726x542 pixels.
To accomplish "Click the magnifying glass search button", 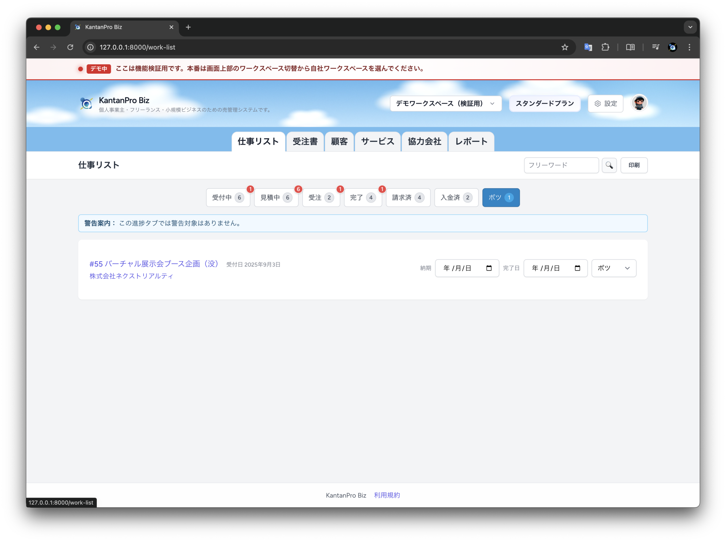I will click(609, 165).
